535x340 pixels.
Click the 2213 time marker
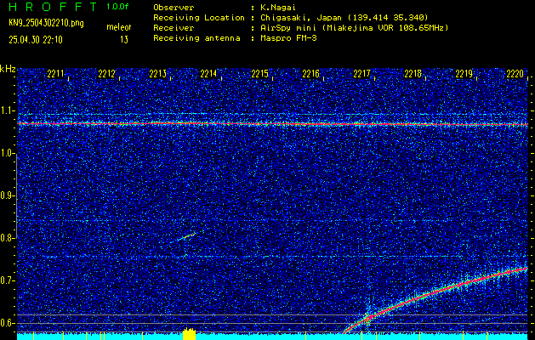[x=157, y=74]
